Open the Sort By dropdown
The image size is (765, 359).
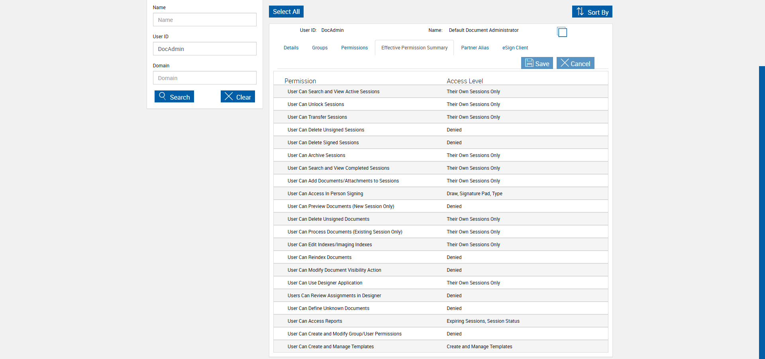(592, 12)
